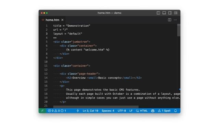Click the macOS yellow minimize button
The width and height of the screenshot is (219, 123).
pos(44,13)
